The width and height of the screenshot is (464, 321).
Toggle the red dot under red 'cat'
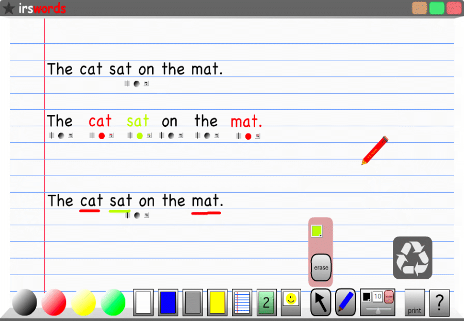(102, 136)
